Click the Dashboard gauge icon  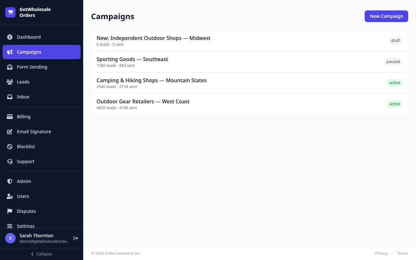pyautogui.click(x=10, y=37)
